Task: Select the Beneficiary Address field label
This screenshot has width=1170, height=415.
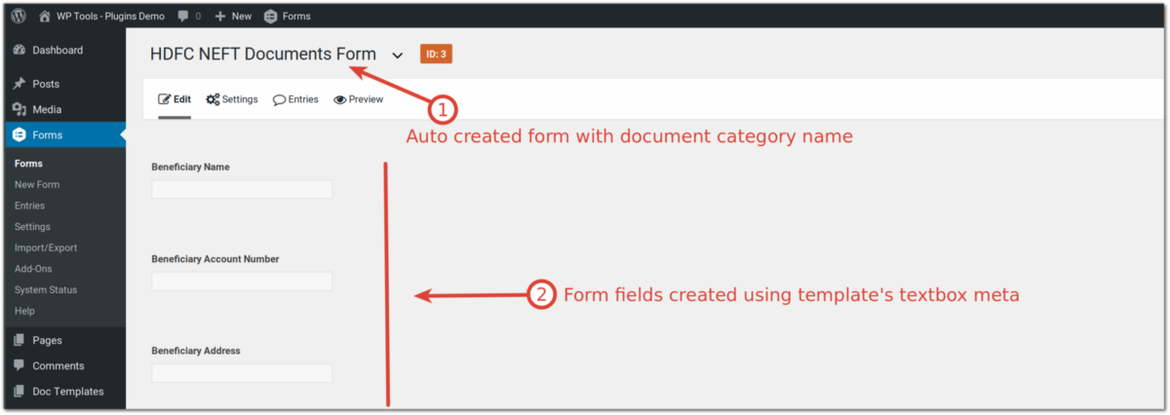Action: (x=196, y=351)
